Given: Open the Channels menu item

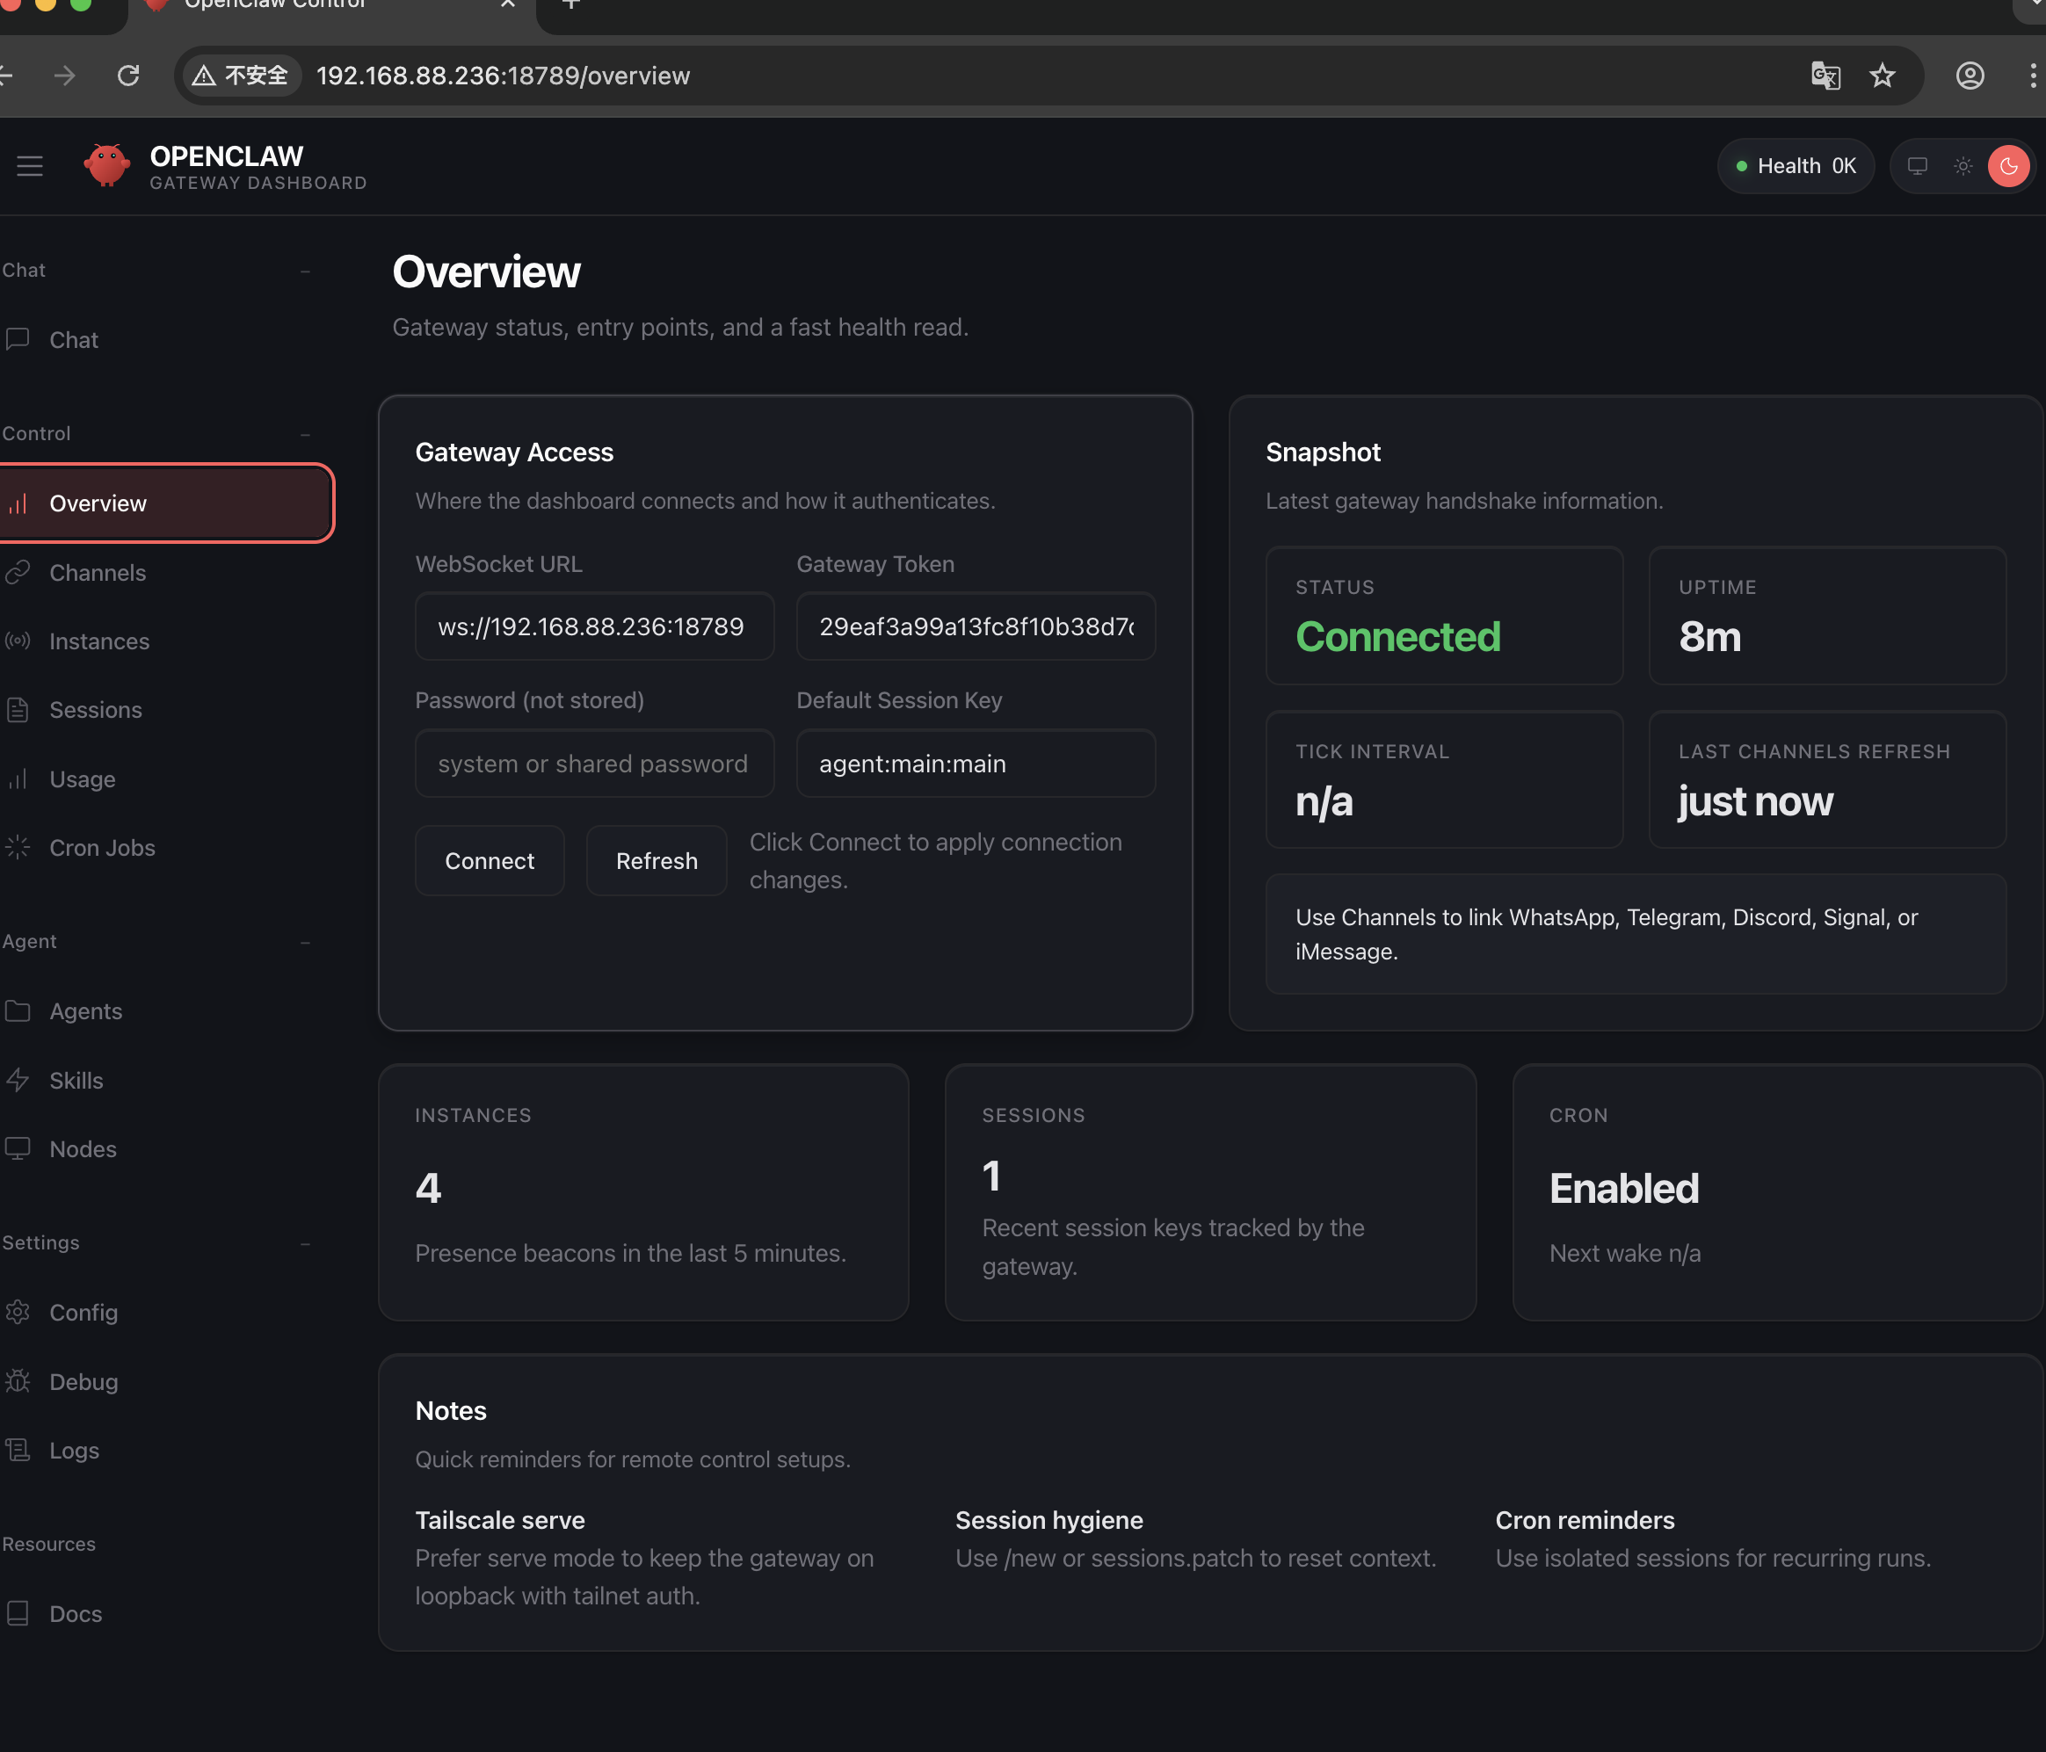Looking at the screenshot, I should tap(97, 573).
